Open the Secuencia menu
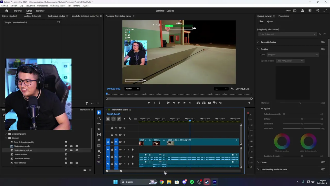Screen dimensions: 330x186 [x=30, y=6]
